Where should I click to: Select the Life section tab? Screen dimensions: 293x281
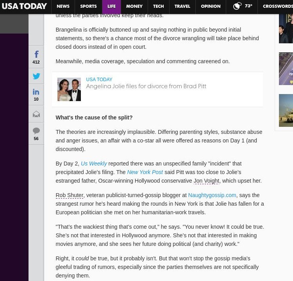[112, 6]
